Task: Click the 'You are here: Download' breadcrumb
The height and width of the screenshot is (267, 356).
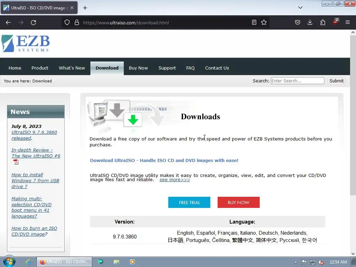Action: coord(28,81)
